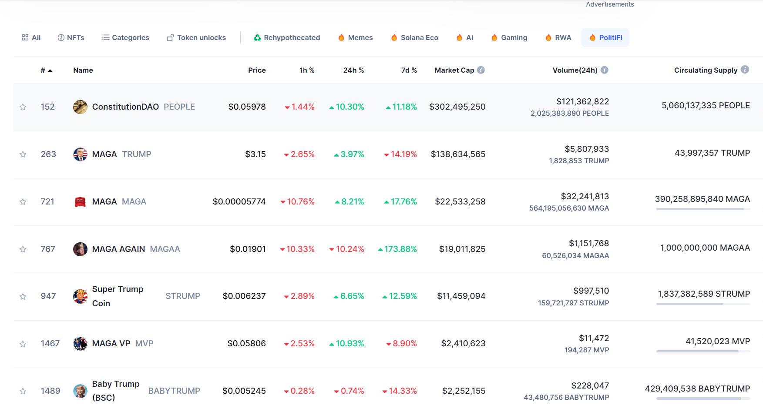Click the Volume(24h) info icon
Viewport: 763px width, 412px height.
[605, 70]
